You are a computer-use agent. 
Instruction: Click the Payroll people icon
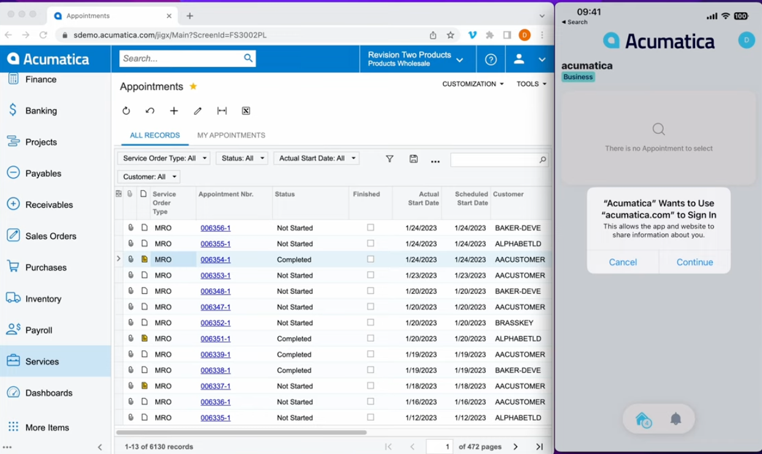point(13,329)
